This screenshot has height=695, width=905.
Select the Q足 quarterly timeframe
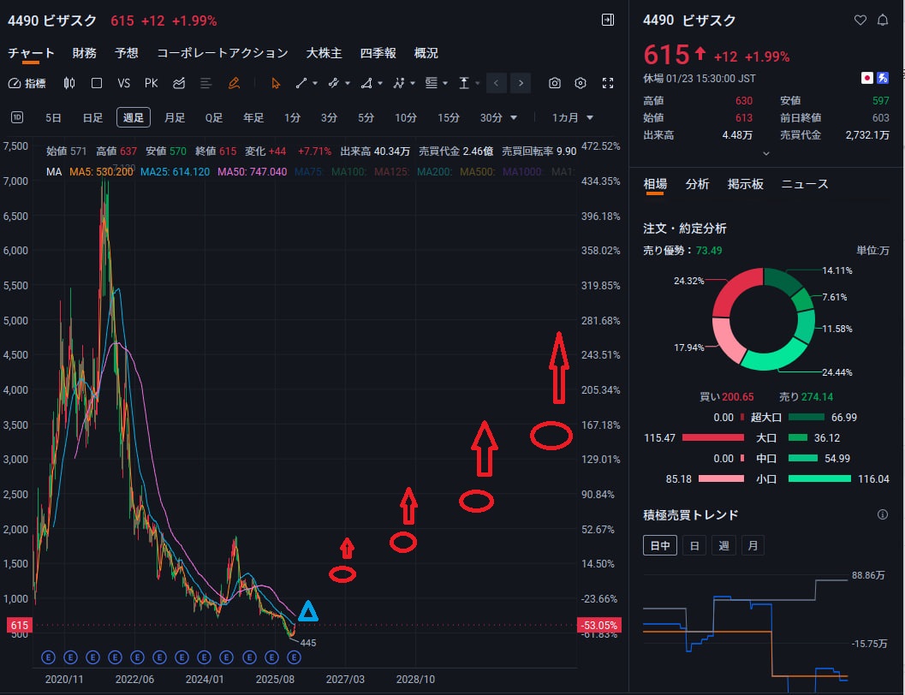(x=213, y=117)
